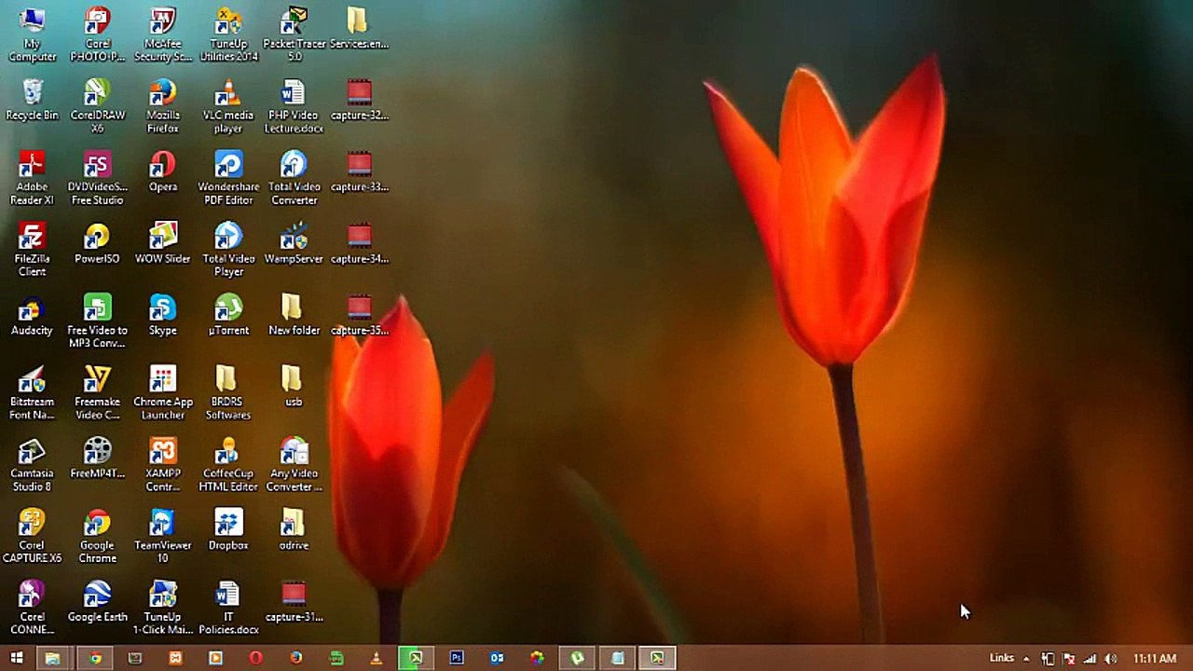This screenshot has width=1193, height=671.
Task: Show hidden system tray icons
Action: (x=1026, y=659)
